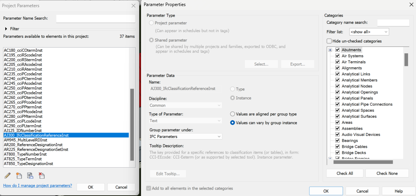Click the pencil Edit Parameter icon
Image resolution: width=416 pixels, height=196 pixels.
pos(8,176)
